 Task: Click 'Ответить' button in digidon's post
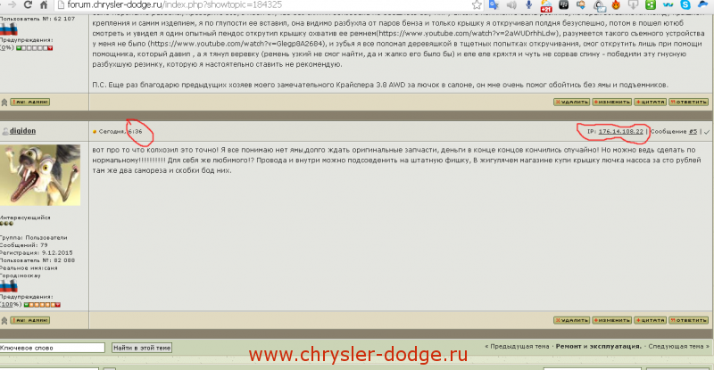pos(688,320)
